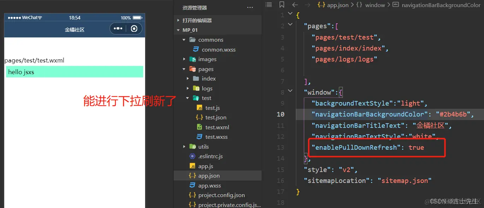The width and height of the screenshot is (484, 208).
Task: Open app.js in the file tree
Action: 205,166
